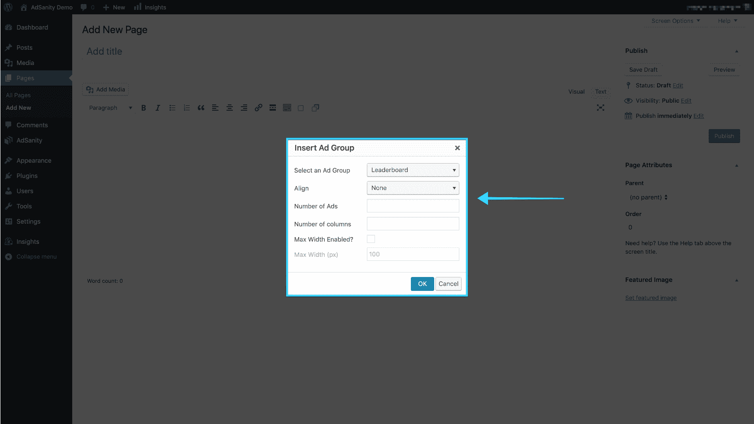Click the Add title field
Viewport: 754px width, 424px height.
click(x=345, y=52)
